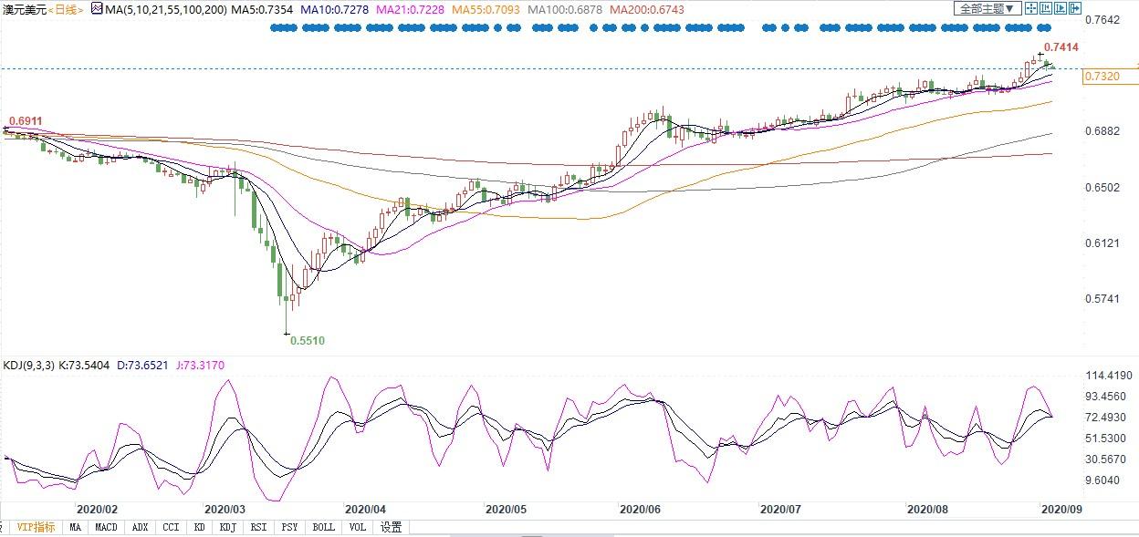Switch to the BOLL indicator tab
Image resolution: width=1139 pixels, height=537 pixels.
323,527
